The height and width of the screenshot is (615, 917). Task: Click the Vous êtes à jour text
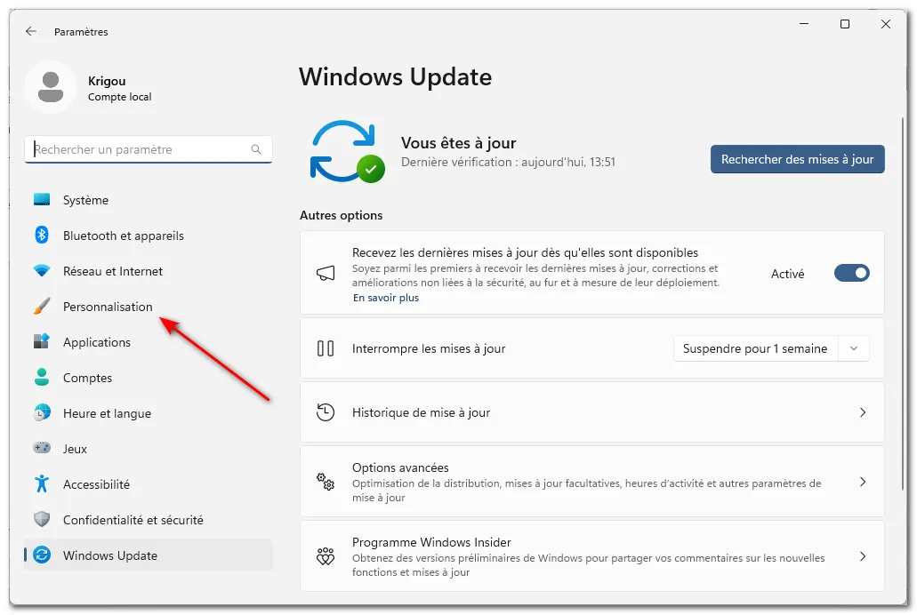click(459, 143)
